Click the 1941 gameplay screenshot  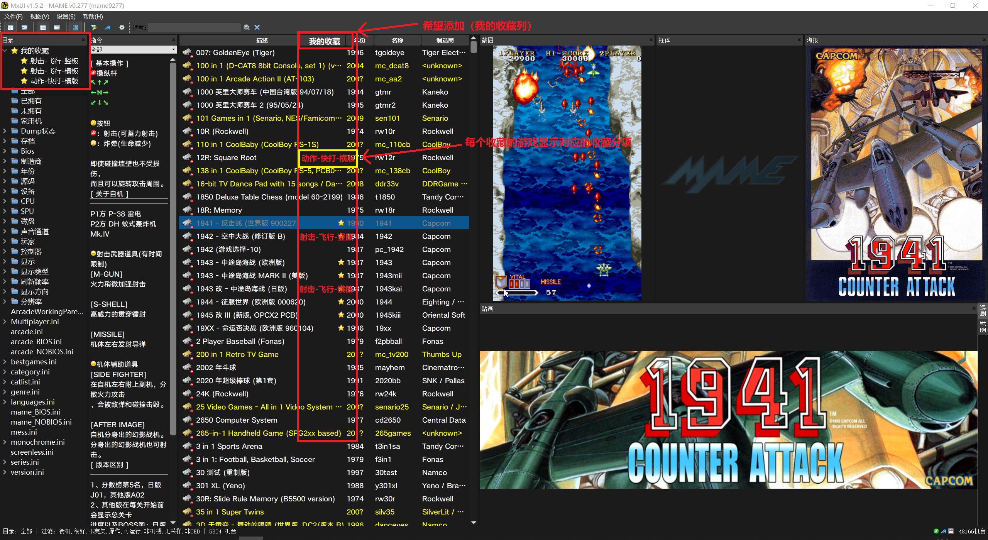coord(567,173)
